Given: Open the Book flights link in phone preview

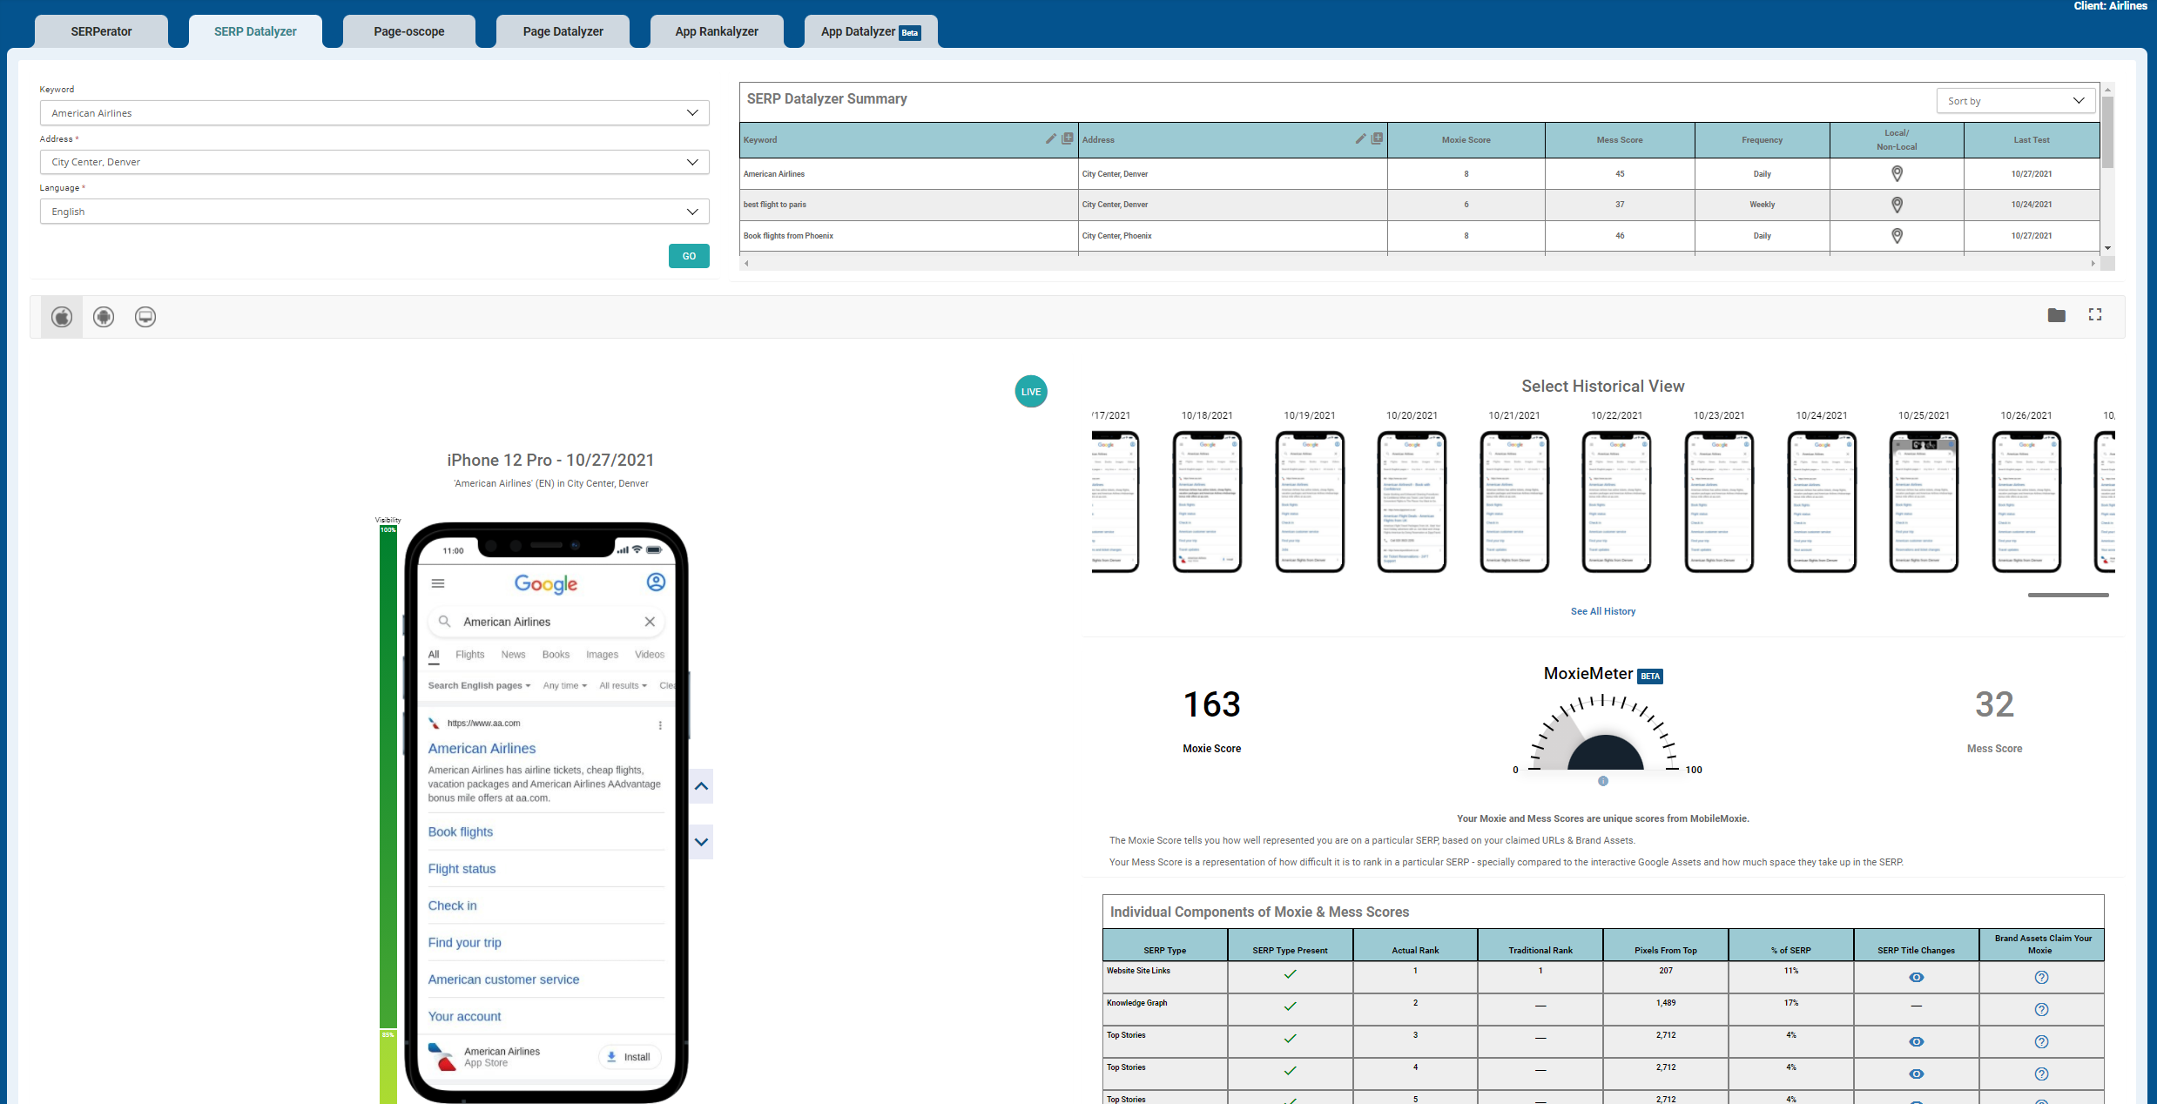Looking at the screenshot, I should (x=461, y=832).
